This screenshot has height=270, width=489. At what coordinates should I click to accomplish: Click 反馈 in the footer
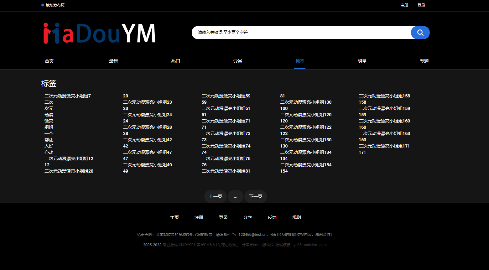(272, 217)
